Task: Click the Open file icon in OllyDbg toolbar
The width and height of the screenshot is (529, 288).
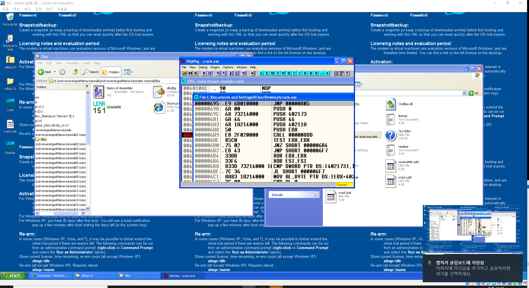Action: click(184, 73)
